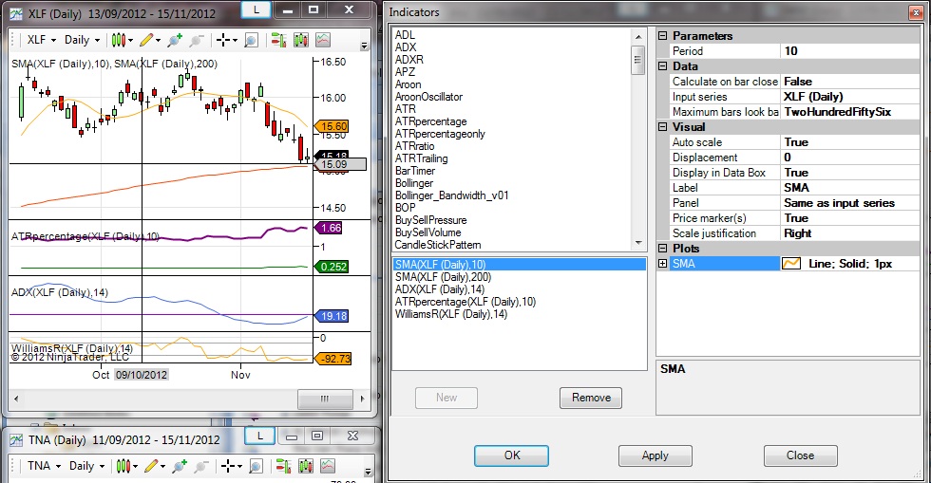Open chart style candlestick menu in XLF chart

pos(122,40)
